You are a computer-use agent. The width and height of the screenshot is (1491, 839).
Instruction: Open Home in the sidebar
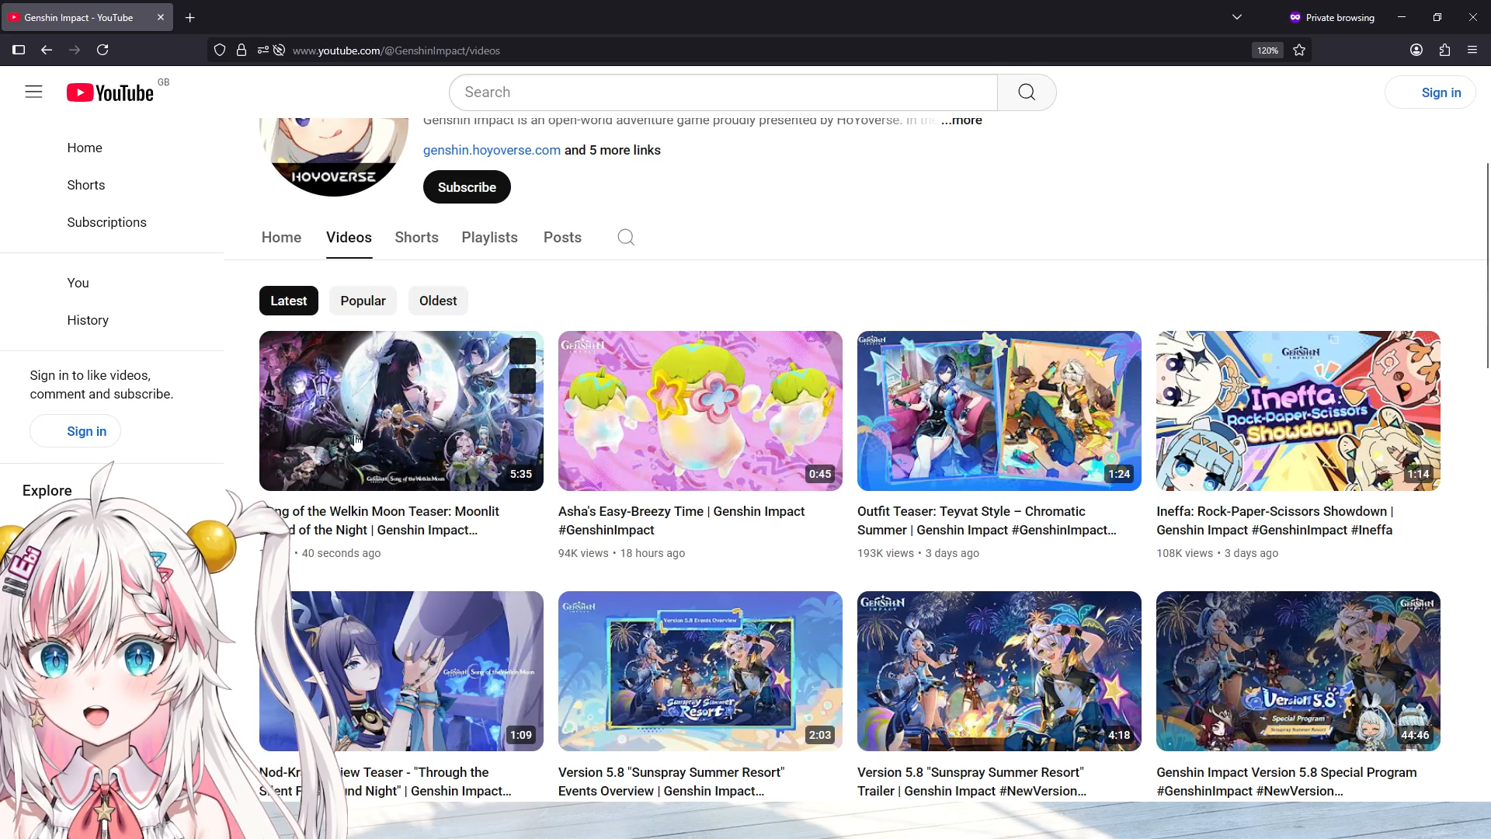[85, 148]
